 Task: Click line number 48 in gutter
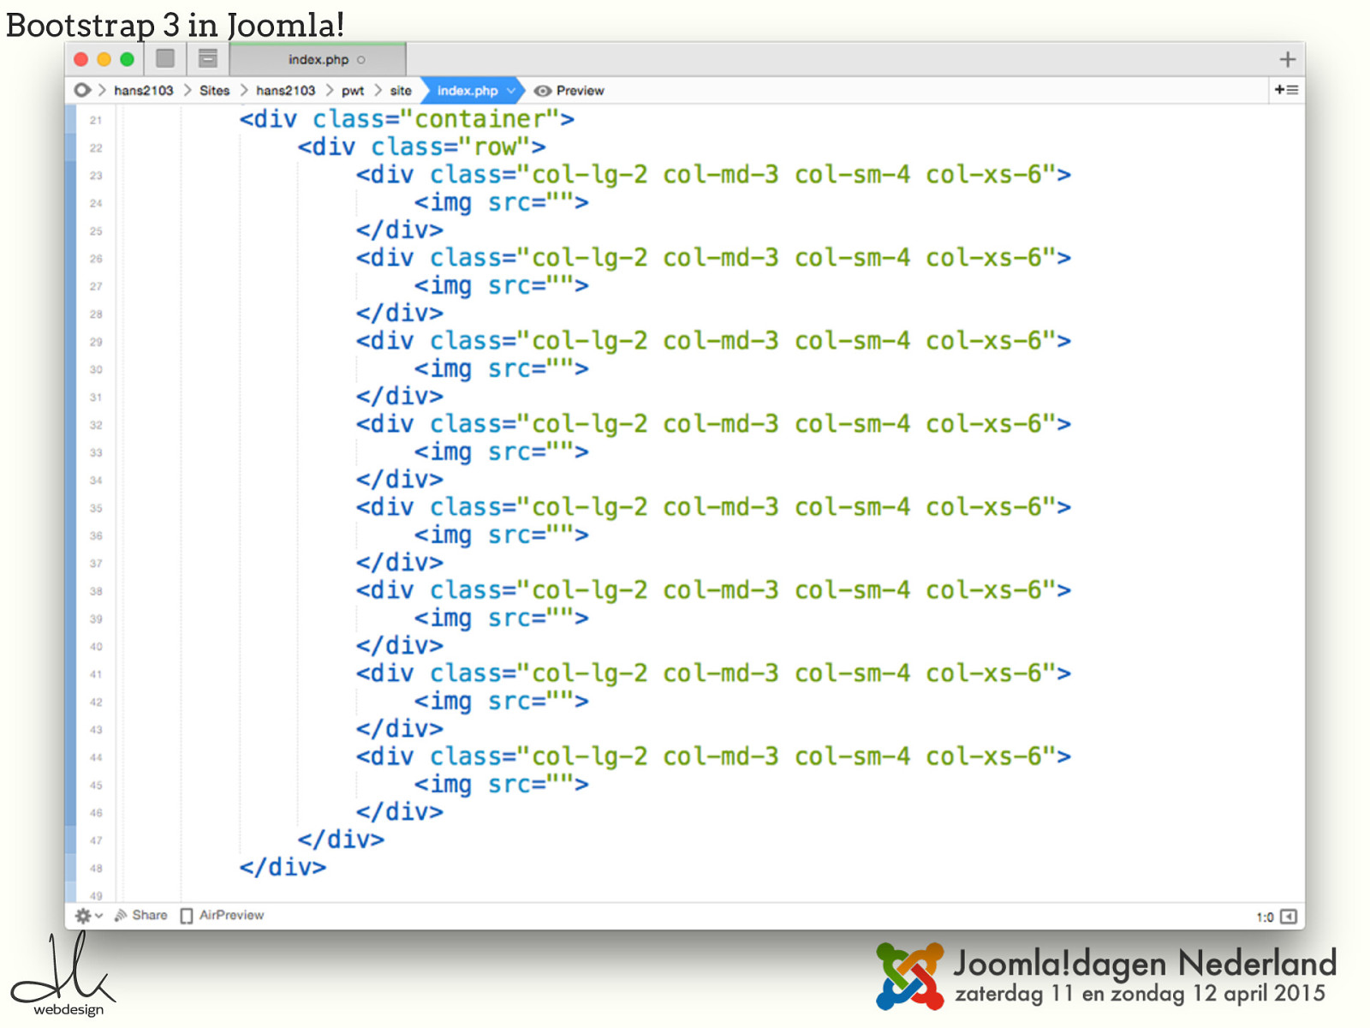[96, 868]
